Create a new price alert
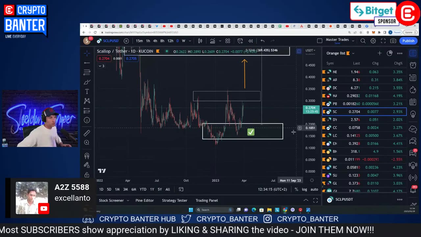 [x=240, y=41]
